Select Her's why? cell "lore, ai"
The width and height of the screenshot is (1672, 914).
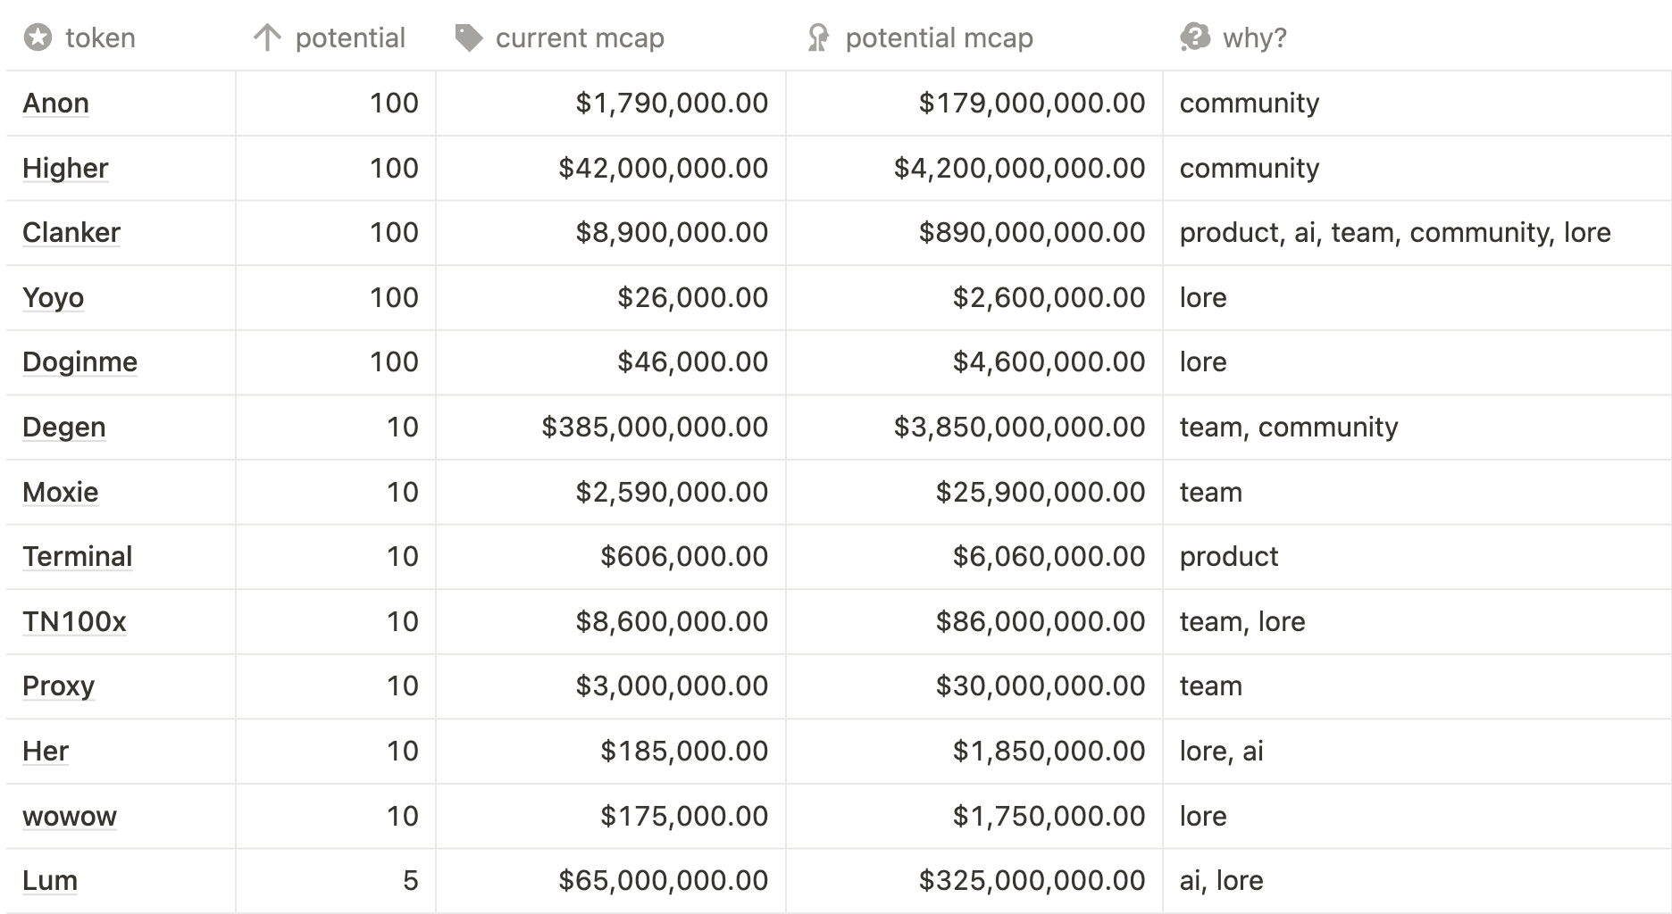click(x=1221, y=752)
